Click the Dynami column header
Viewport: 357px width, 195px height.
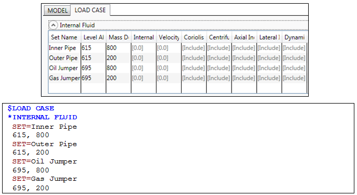(295, 37)
